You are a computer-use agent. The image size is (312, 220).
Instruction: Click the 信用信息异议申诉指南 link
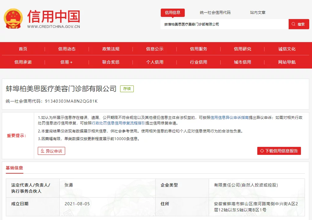point(229,118)
